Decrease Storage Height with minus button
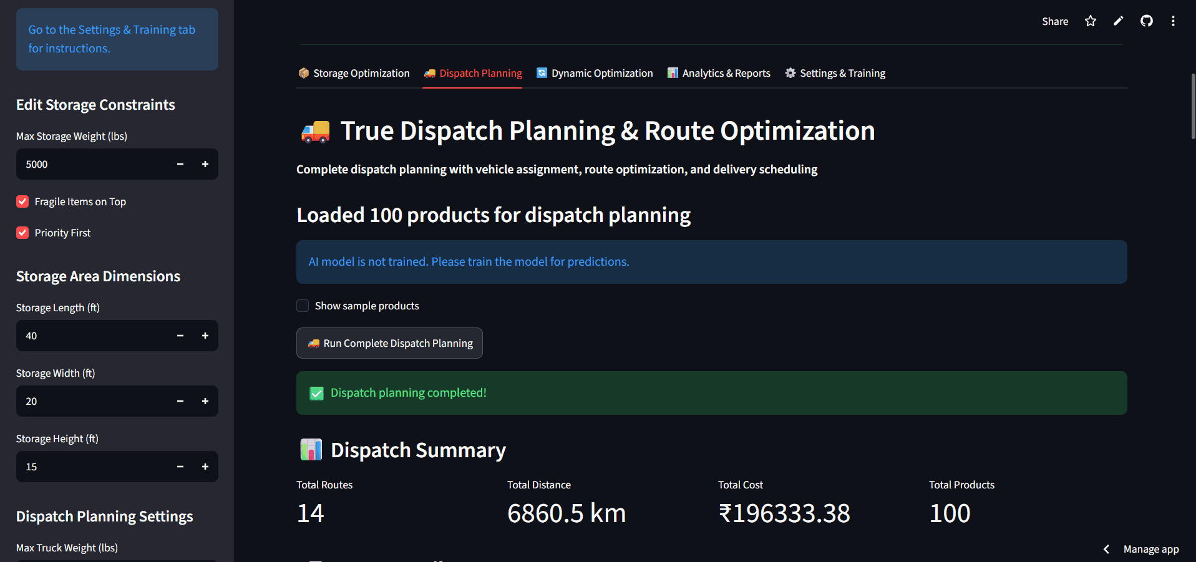1196x562 pixels. point(180,467)
